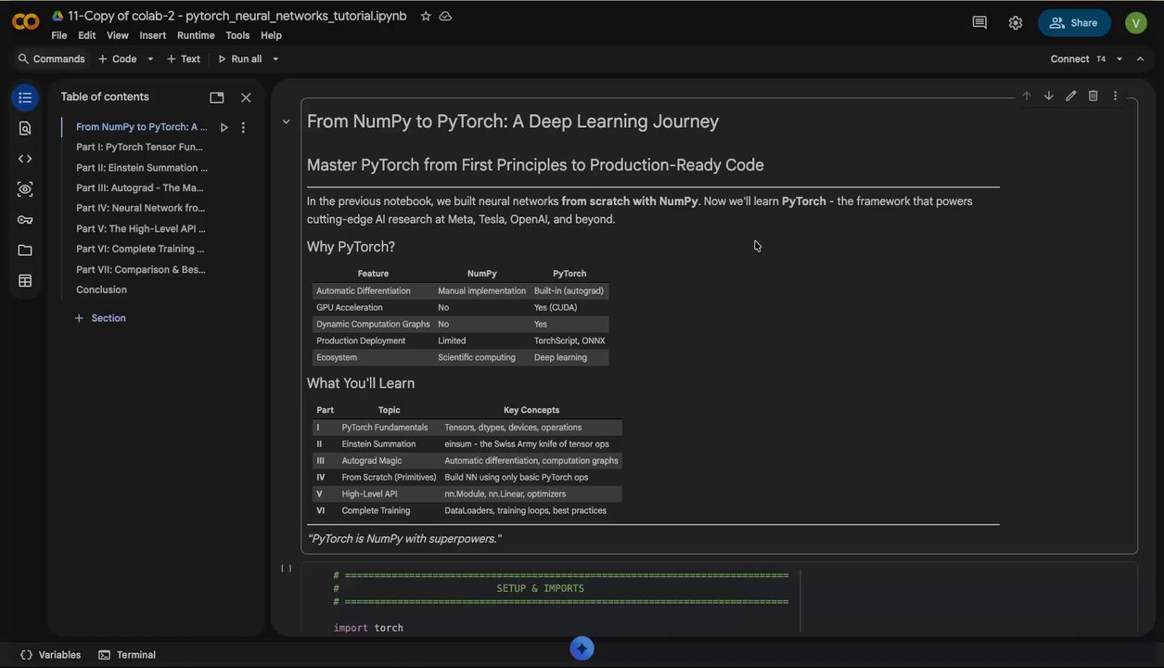
Task: Open more options for the first section
Action: pos(243,127)
